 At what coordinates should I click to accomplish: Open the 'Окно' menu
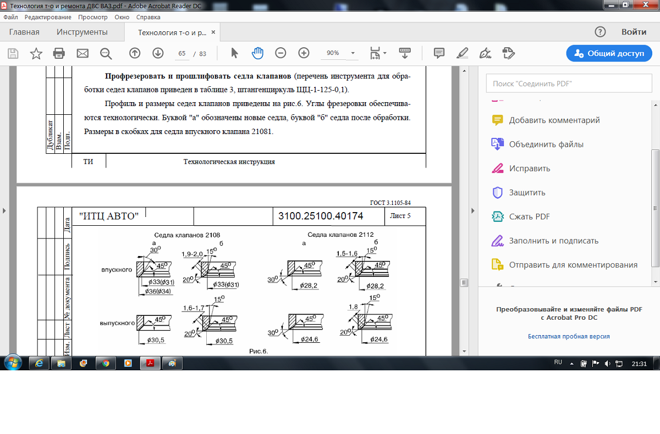coord(122,17)
